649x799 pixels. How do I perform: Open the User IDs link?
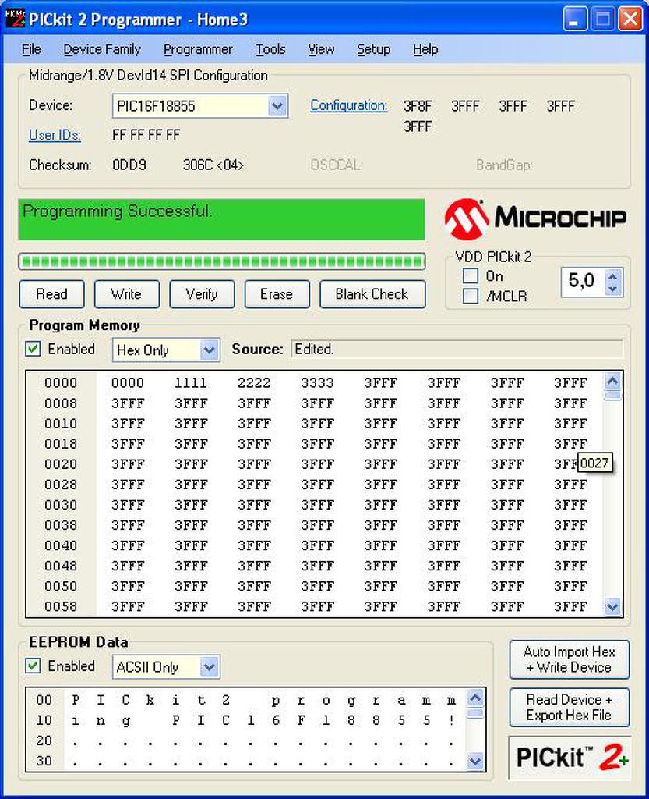coord(55,135)
